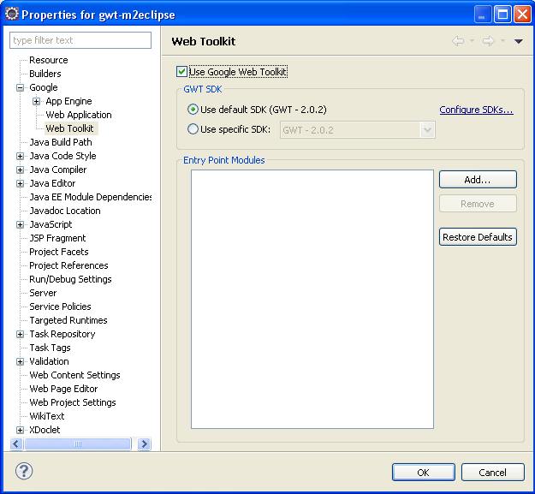Open Javadoc Location page

(65, 211)
